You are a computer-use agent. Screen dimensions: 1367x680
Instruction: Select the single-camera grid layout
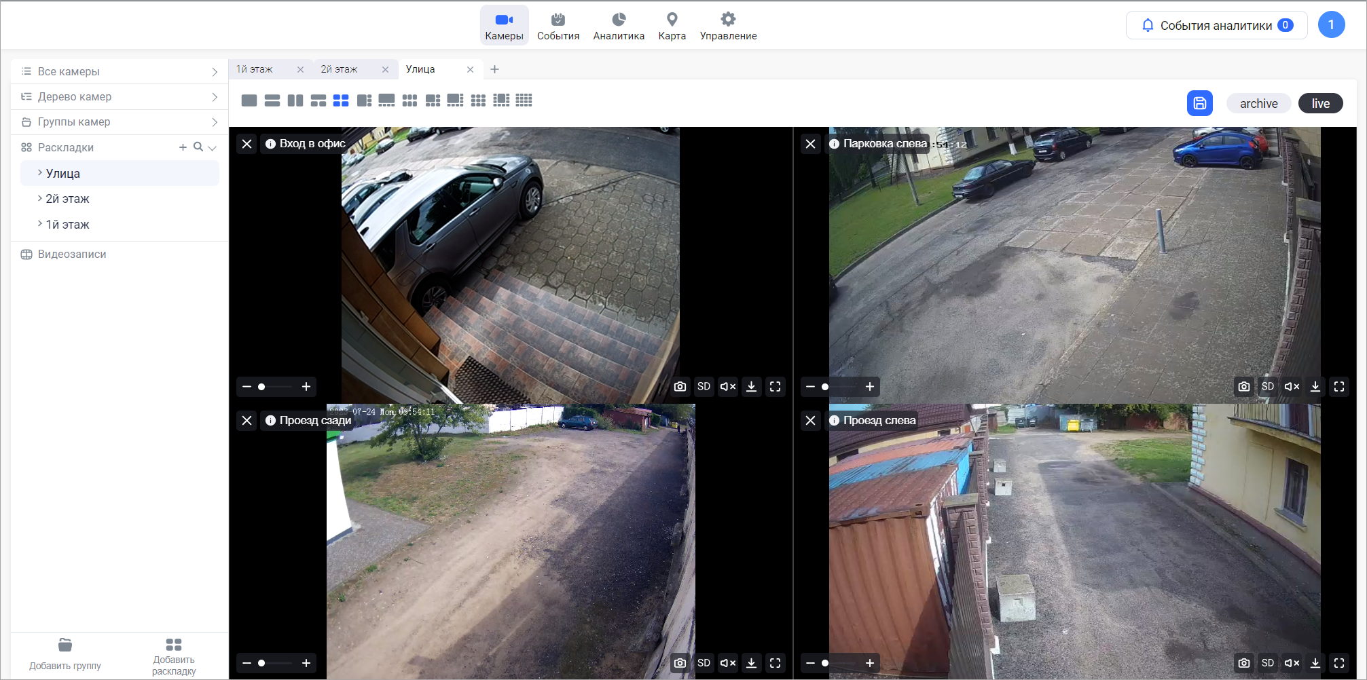click(249, 100)
